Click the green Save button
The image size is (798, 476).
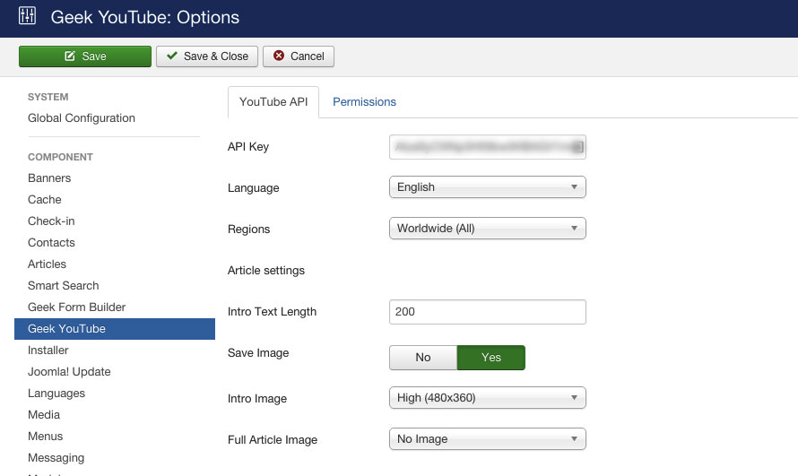pyautogui.click(x=85, y=56)
